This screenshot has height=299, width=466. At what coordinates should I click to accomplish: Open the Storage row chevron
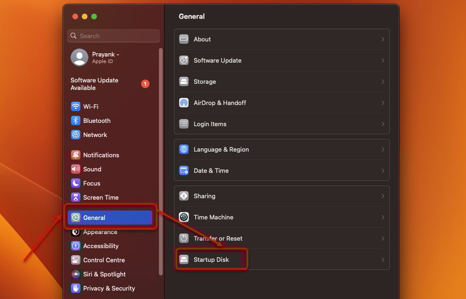pos(383,81)
